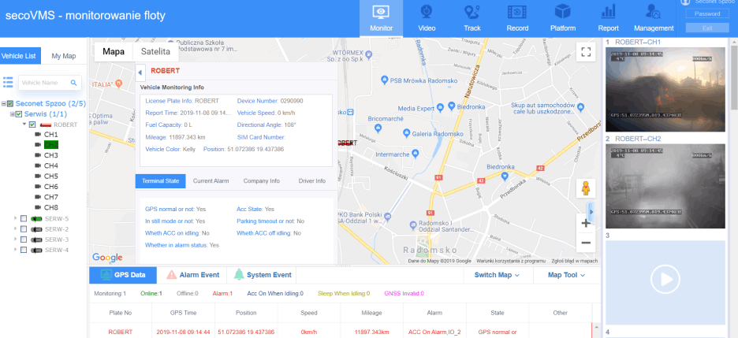The image size is (738, 338).
Task: Check the SERW-3 vehicle checkbox
Action: pyautogui.click(x=24, y=240)
